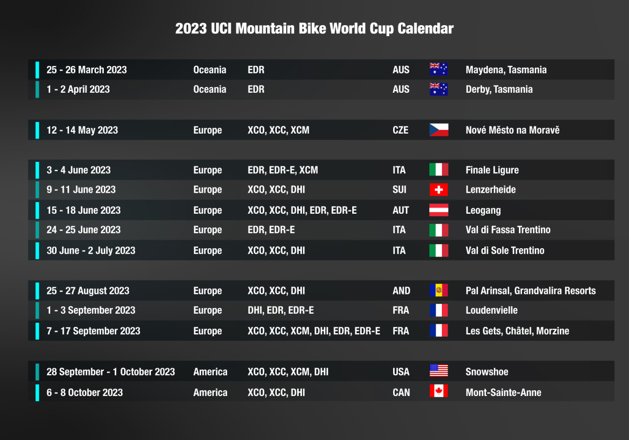Click the French flag next to Loudenvielle
629x440 pixels.
click(439, 310)
